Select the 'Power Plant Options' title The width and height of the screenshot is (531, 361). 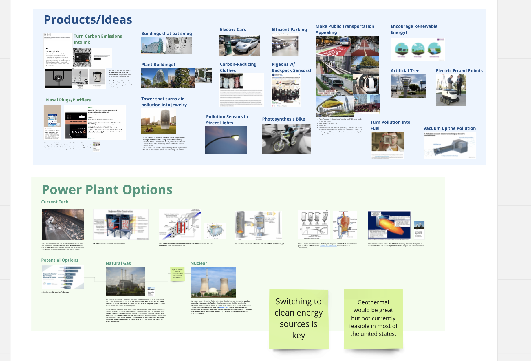(x=107, y=190)
